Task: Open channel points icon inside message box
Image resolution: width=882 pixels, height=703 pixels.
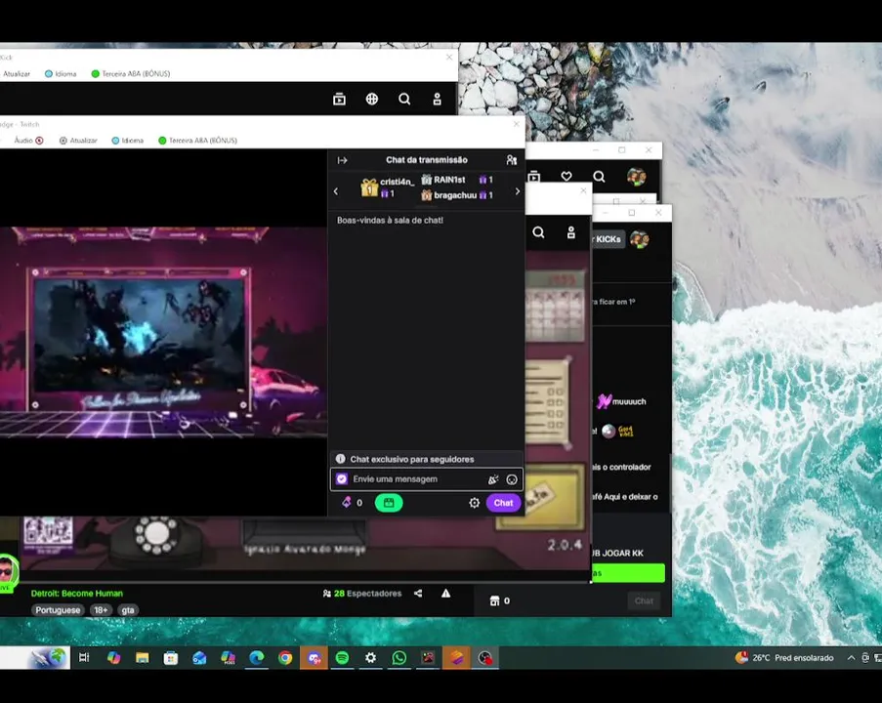Action: tap(342, 479)
